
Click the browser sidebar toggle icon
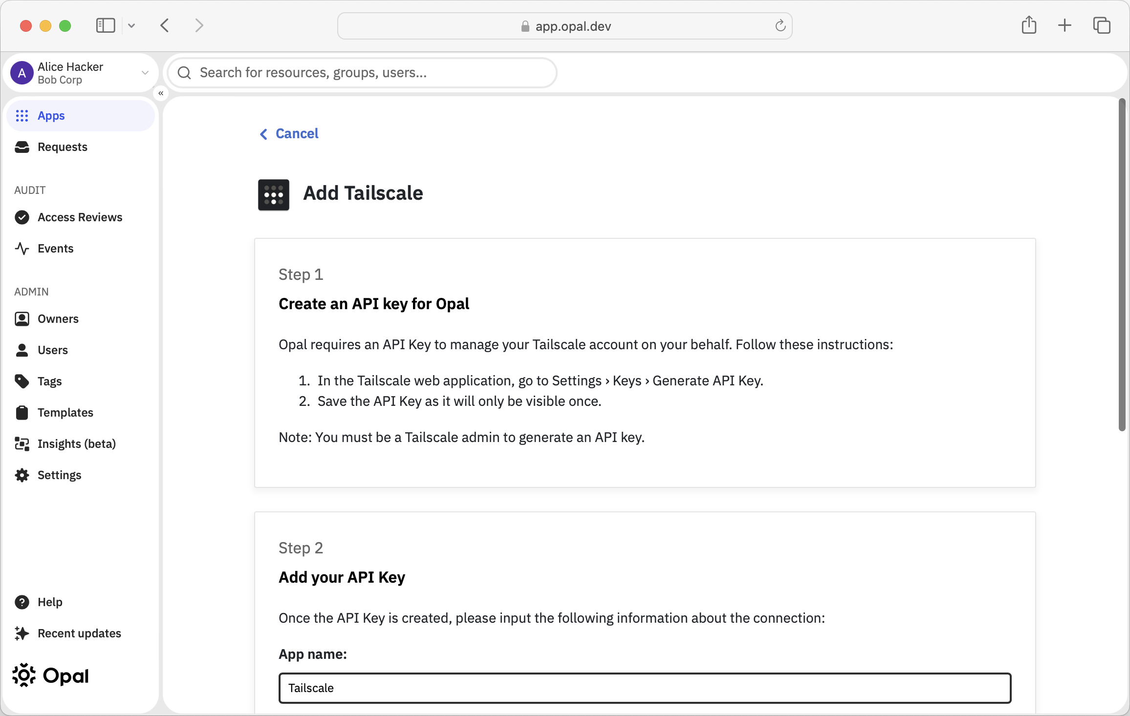[106, 25]
